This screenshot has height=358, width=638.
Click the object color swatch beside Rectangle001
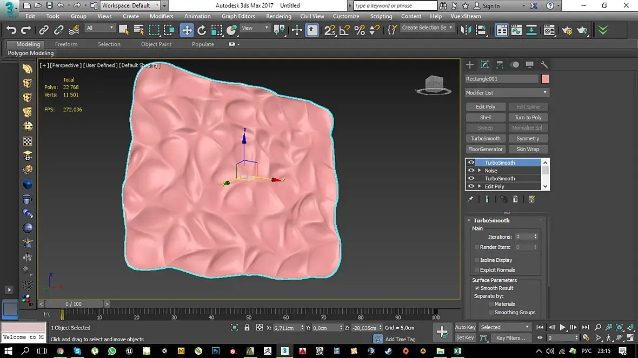tap(545, 79)
